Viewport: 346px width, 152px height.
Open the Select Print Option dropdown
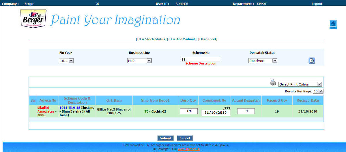tap(300, 84)
